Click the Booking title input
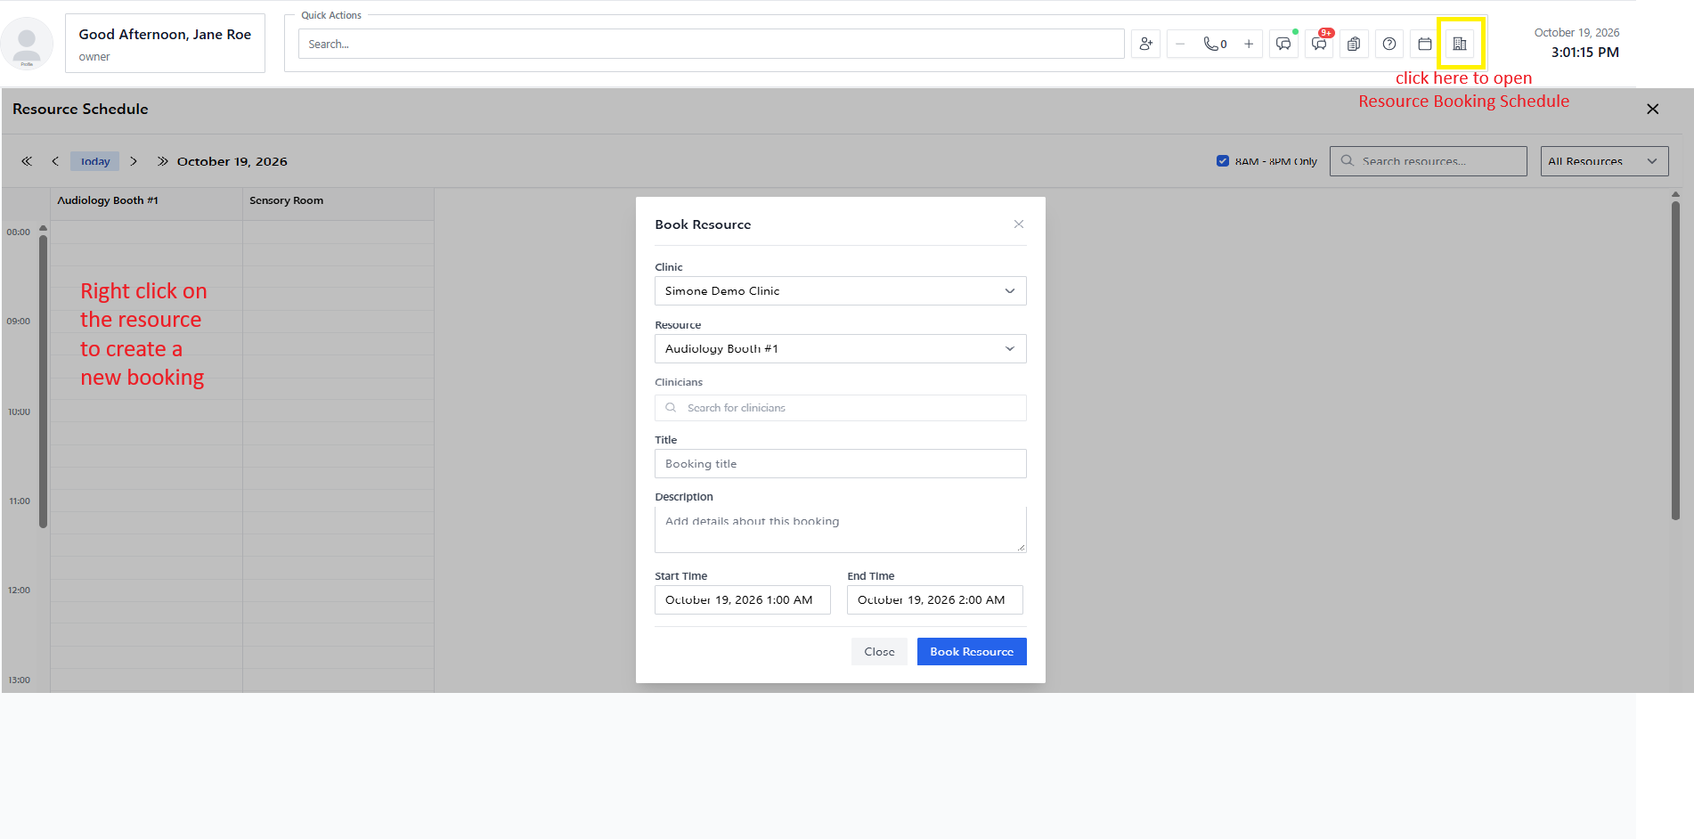Image resolution: width=1694 pixels, height=839 pixels. coord(841,464)
